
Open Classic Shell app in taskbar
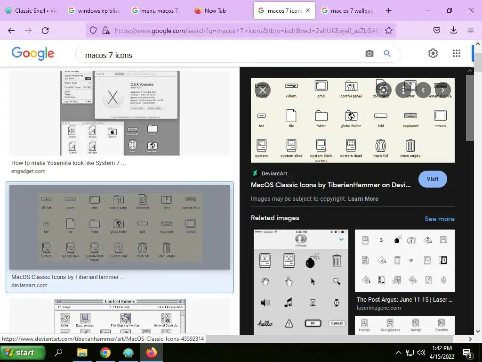[128, 353]
